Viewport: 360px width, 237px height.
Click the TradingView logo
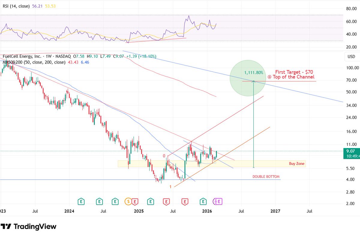point(28,226)
